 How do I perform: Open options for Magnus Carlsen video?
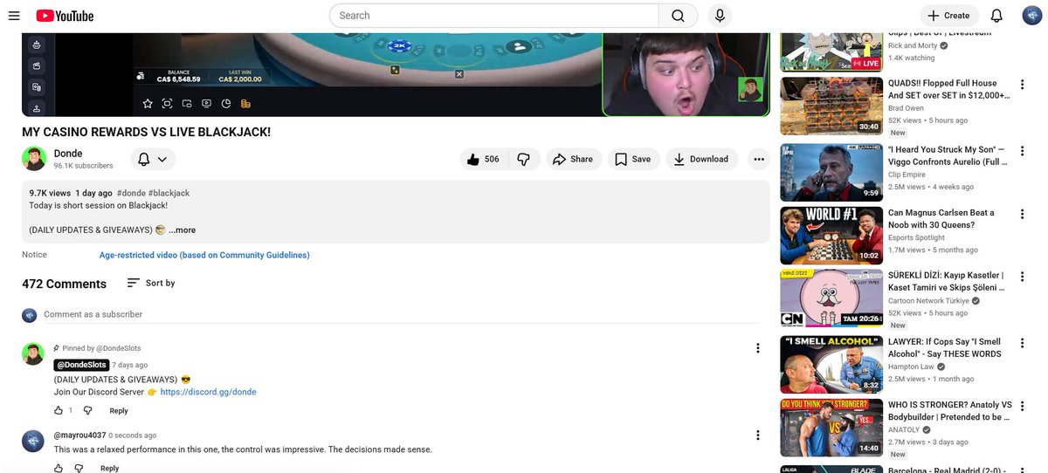pyautogui.click(x=1023, y=214)
